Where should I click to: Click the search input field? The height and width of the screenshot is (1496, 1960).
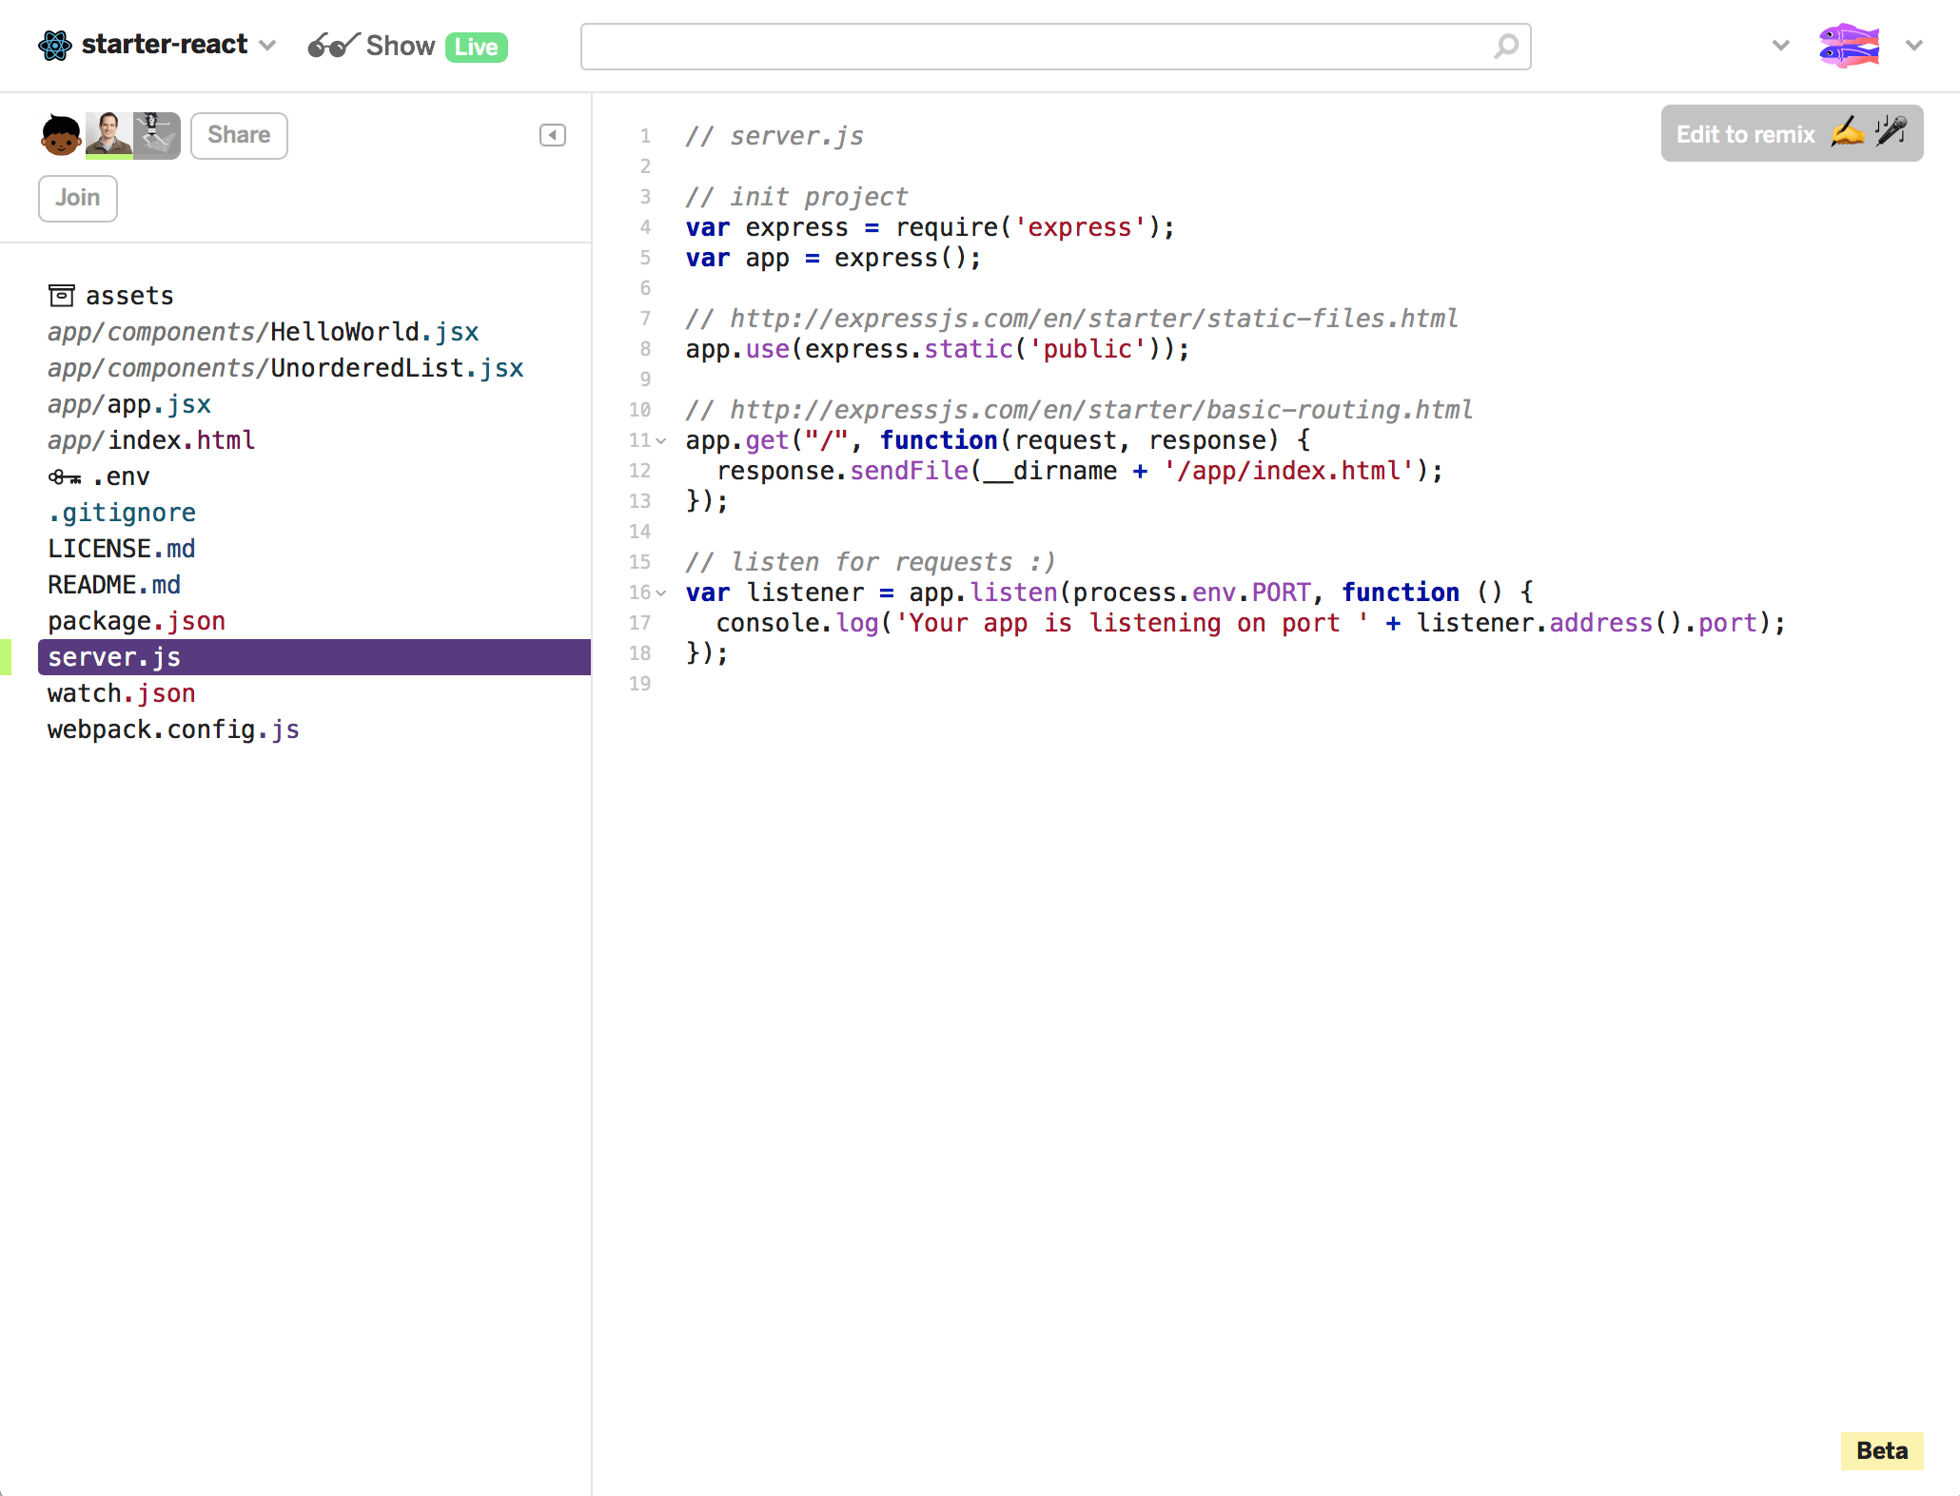point(1056,47)
